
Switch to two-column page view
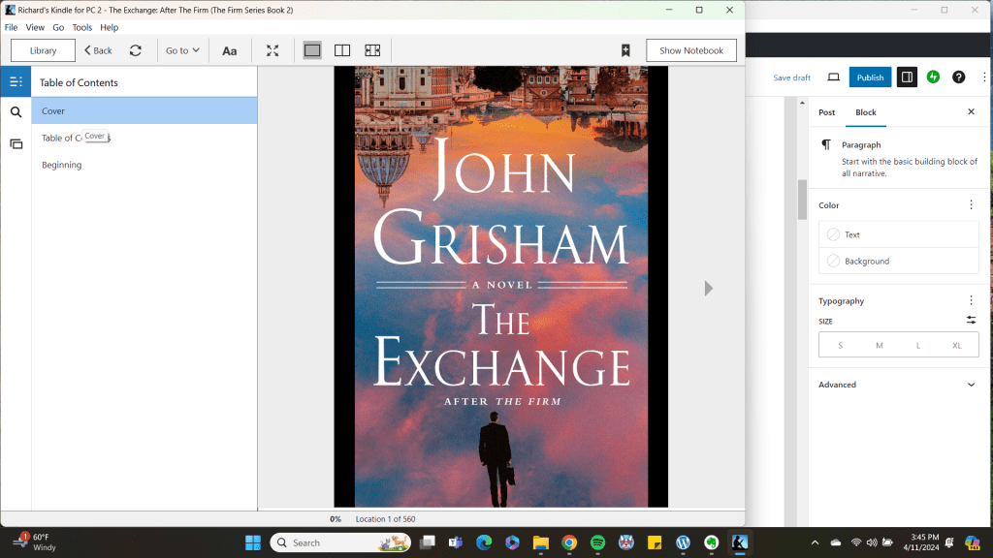(x=342, y=50)
